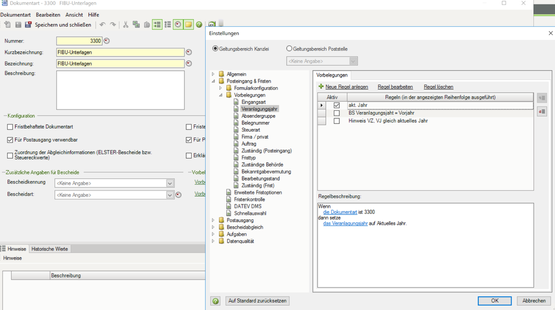
Task: Click the history icon beside Bescheidart dropdown
Action: coord(178,194)
